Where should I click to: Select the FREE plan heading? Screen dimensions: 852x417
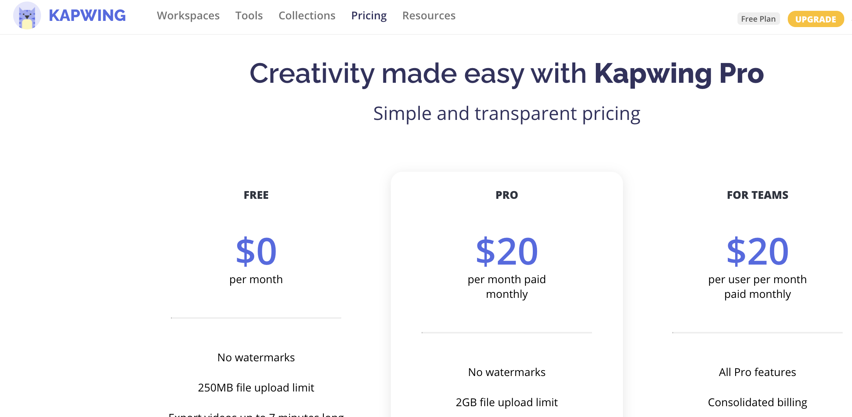[256, 195]
